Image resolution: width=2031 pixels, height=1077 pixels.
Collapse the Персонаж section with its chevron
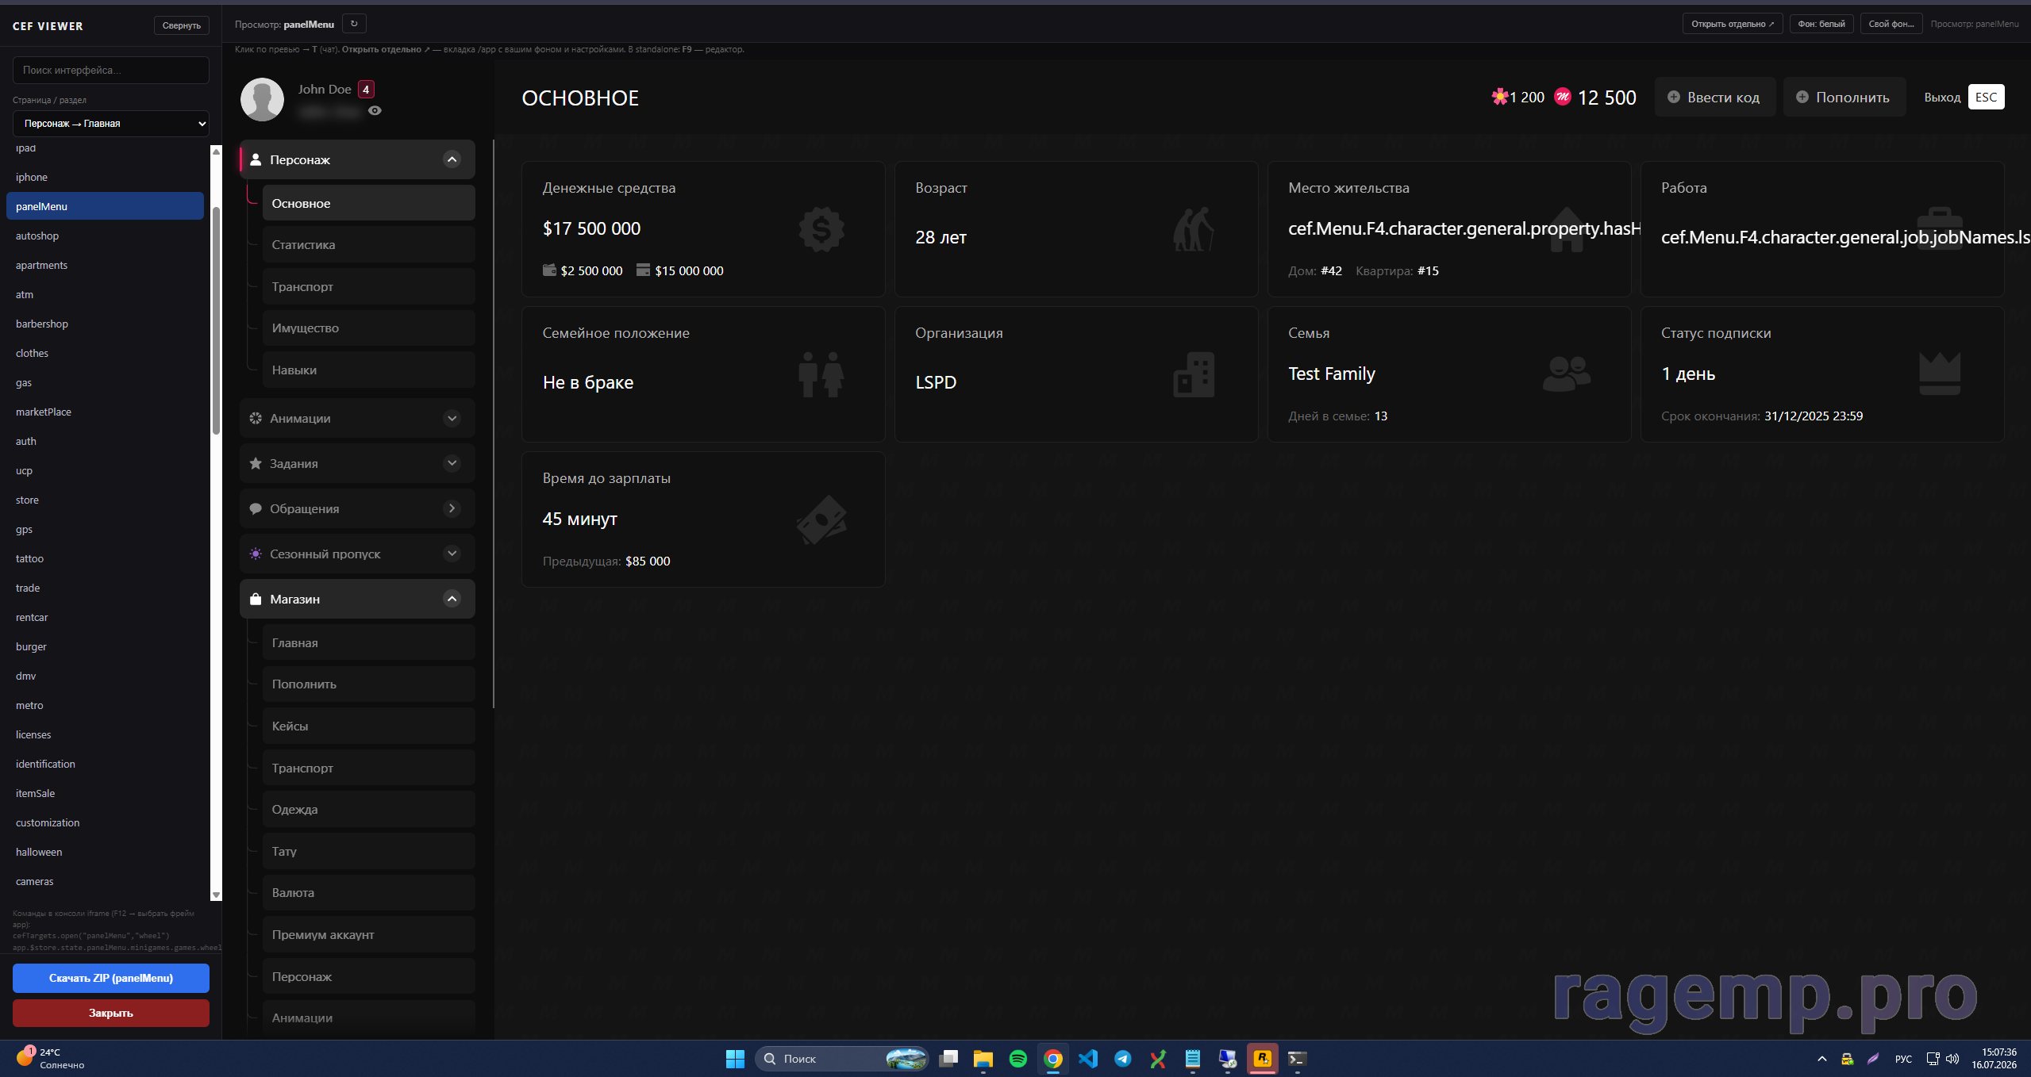click(452, 159)
